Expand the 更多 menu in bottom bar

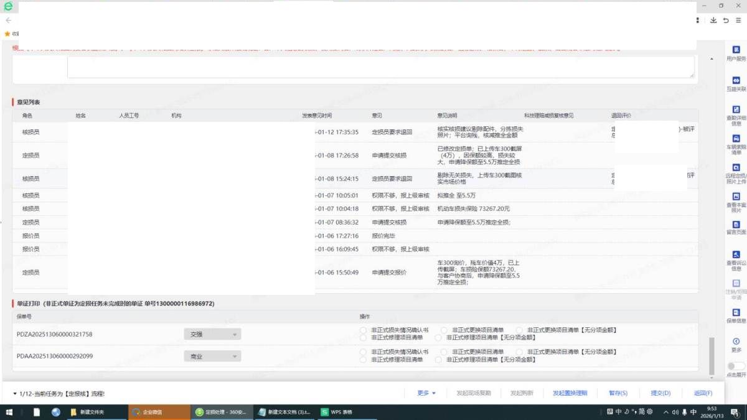(x=426, y=393)
